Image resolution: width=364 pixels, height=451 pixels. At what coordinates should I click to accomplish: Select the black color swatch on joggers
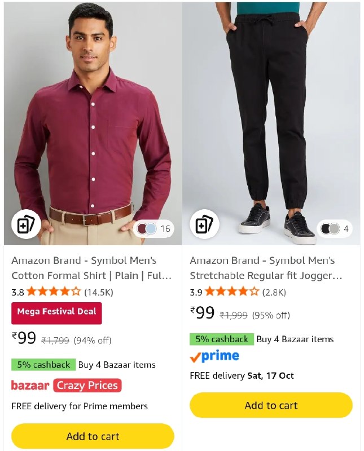[x=326, y=229]
